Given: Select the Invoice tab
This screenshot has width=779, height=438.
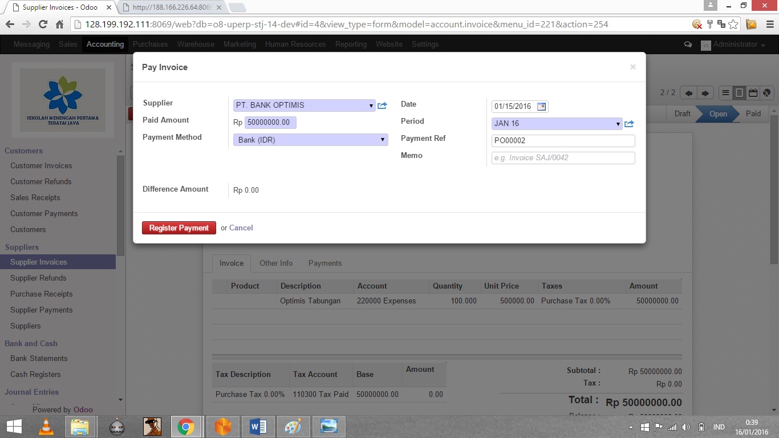Looking at the screenshot, I should 232,263.
